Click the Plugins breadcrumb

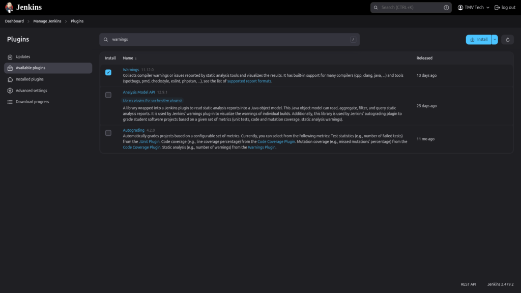click(77, 21)
